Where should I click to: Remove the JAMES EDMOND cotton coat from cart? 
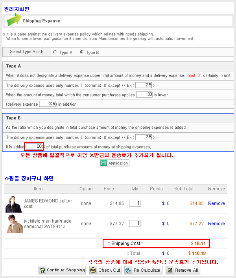click(216, 203)
